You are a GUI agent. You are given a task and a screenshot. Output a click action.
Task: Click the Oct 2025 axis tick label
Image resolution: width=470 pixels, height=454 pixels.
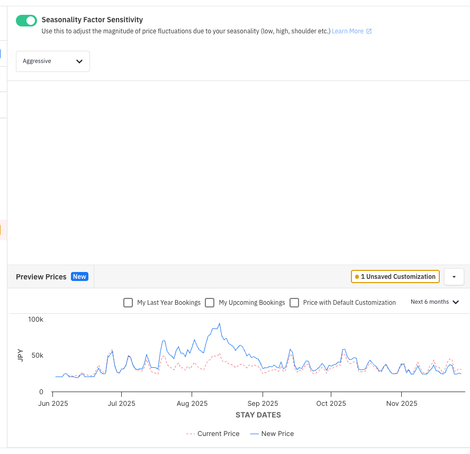pos(331,403)
